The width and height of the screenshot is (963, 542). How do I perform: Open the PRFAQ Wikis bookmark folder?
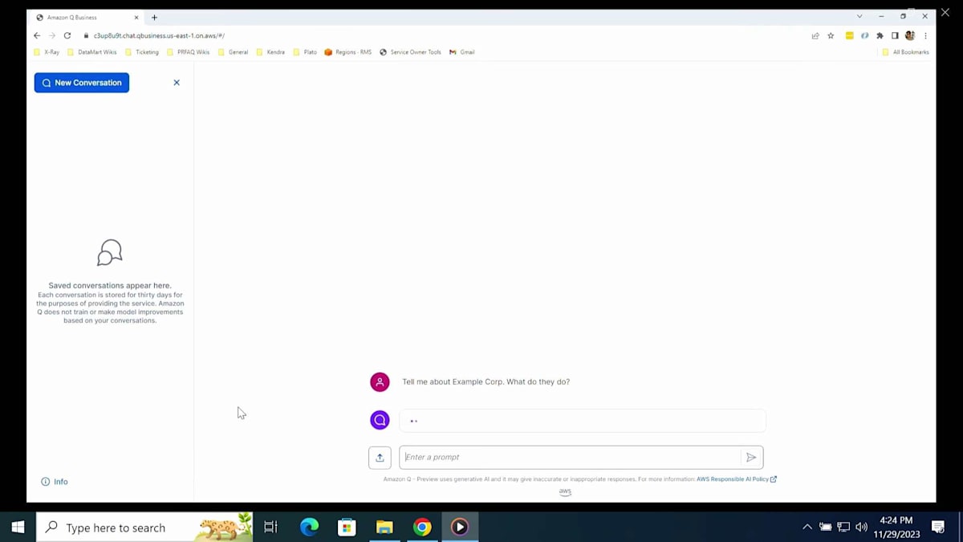coord(188,52)
